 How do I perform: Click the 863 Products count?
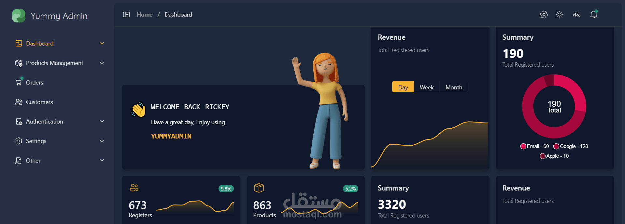coord(262,205)
